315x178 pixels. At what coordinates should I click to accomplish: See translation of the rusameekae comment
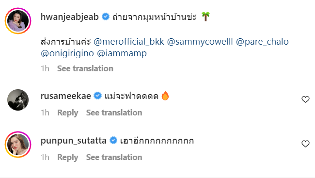(114, 113)
